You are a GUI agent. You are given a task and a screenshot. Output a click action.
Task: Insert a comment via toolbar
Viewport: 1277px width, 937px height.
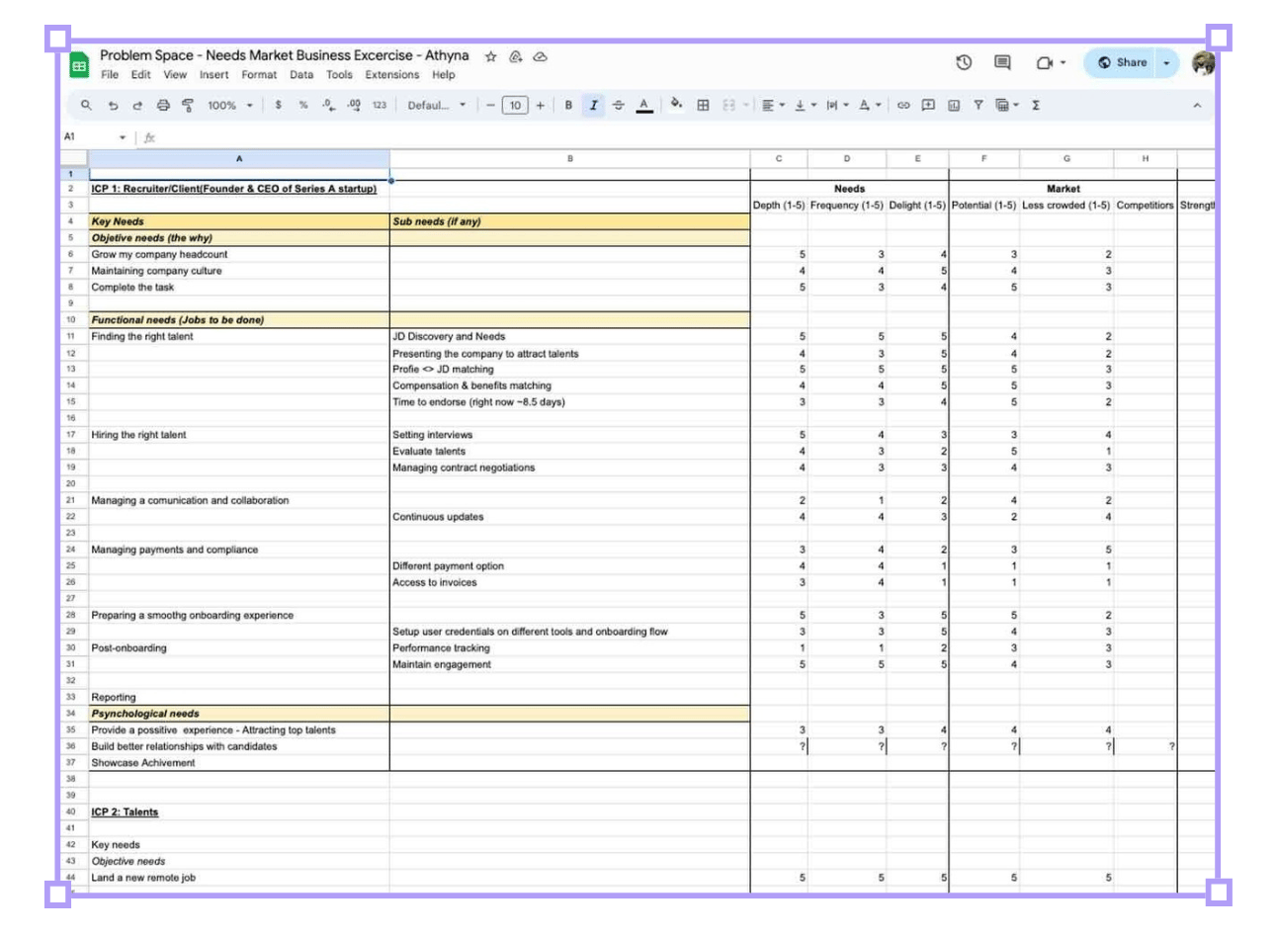point(928,105)
